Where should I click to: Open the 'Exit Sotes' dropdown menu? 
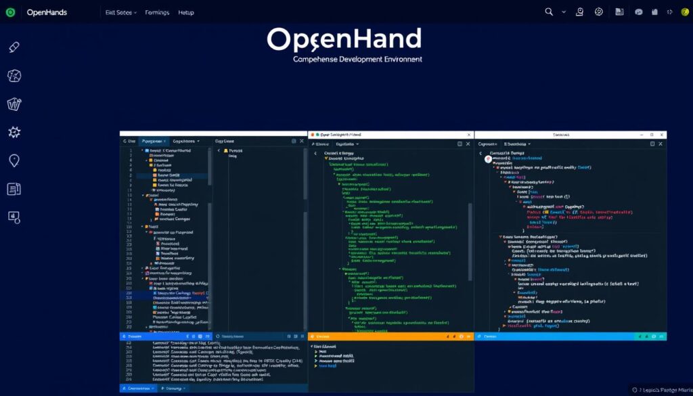click(121, 12)
